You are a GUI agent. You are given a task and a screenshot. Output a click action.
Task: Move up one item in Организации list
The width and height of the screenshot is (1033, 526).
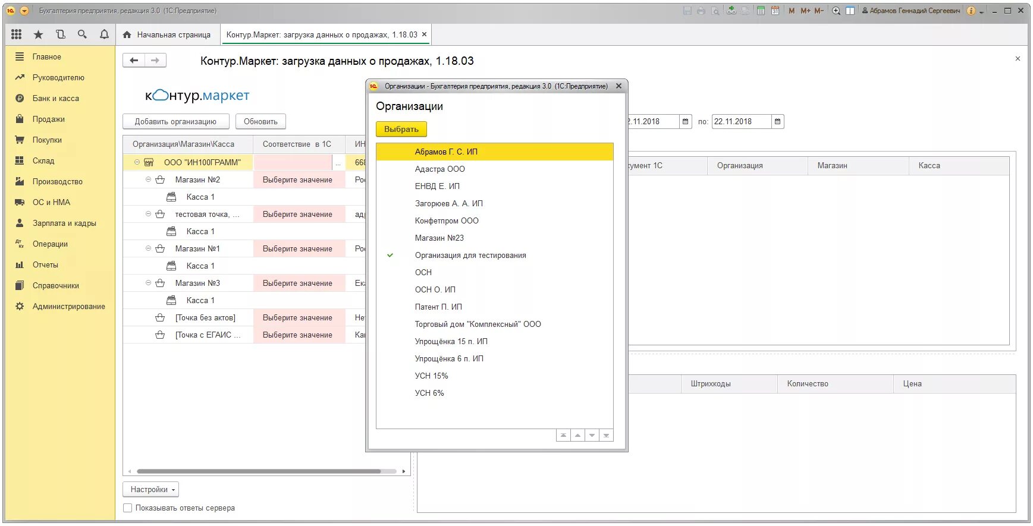click(577, 436)
